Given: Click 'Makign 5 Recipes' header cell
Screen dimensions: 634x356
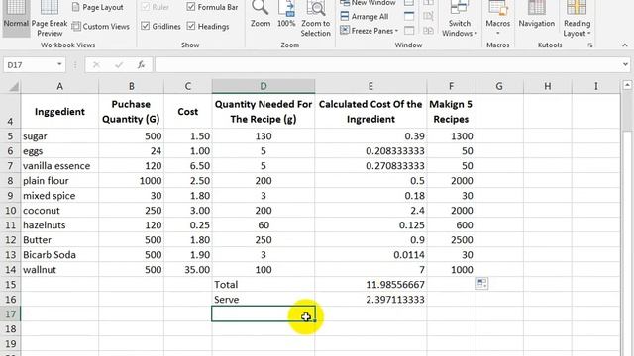Looking at the screenshot, I should (451, 112).
